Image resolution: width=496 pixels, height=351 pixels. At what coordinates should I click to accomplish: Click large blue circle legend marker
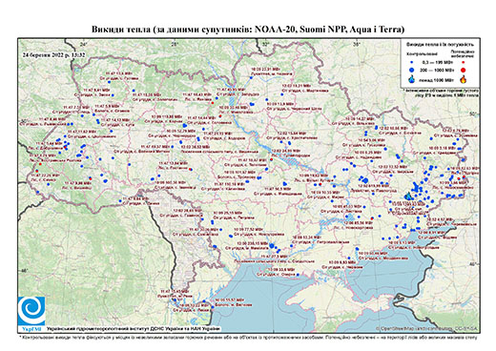412,70
